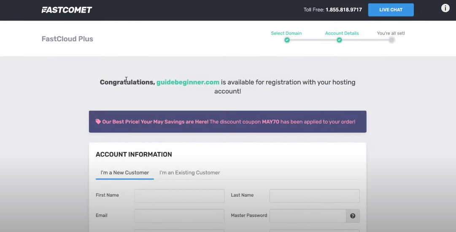The width and height of the screenshot is (456, 232).
Task: Click the You're all set step circle
Action: (392, 40)
